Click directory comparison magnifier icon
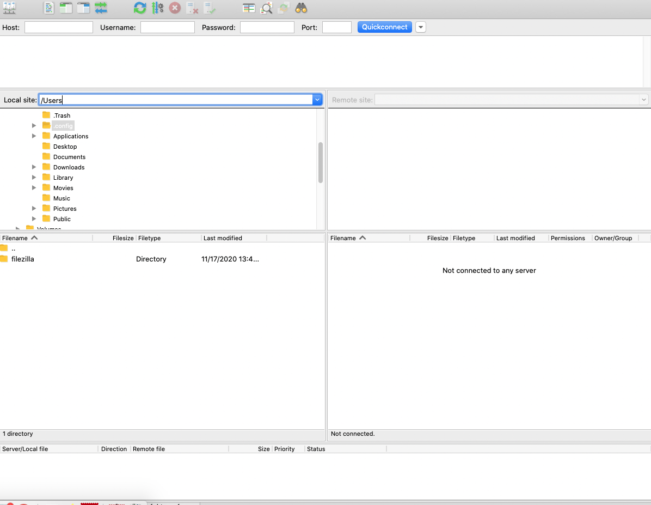Screen dimensions: 651x505 266,8
